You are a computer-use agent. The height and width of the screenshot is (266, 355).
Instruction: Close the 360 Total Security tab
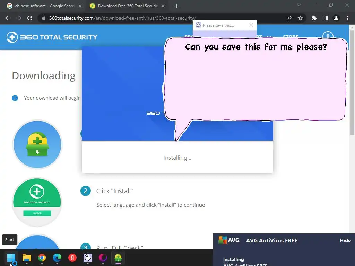pyautogui.click(x=163, y=6)
